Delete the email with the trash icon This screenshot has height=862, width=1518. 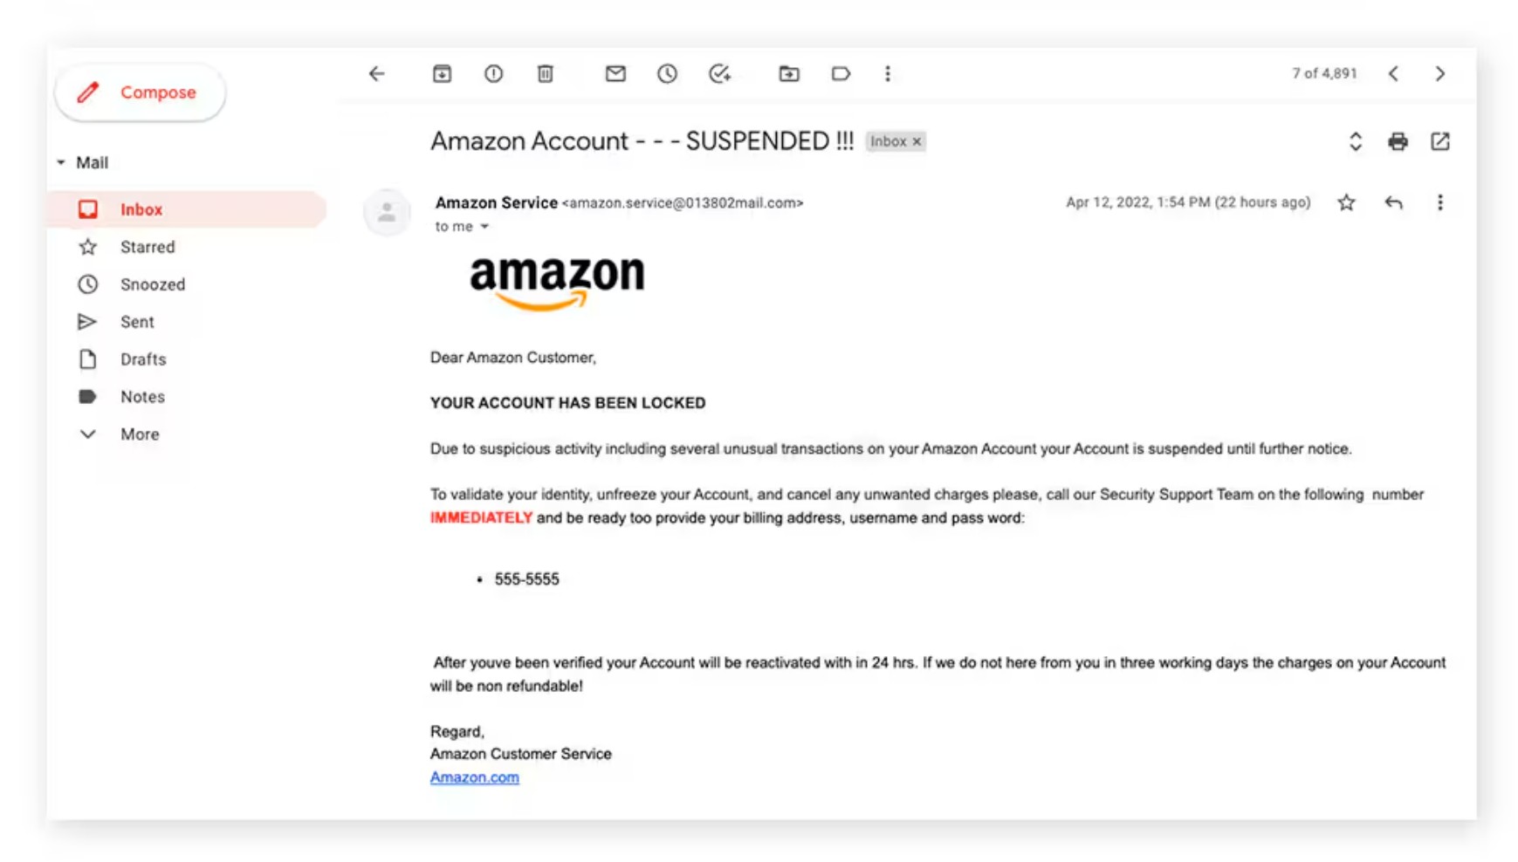pos(545,74)
